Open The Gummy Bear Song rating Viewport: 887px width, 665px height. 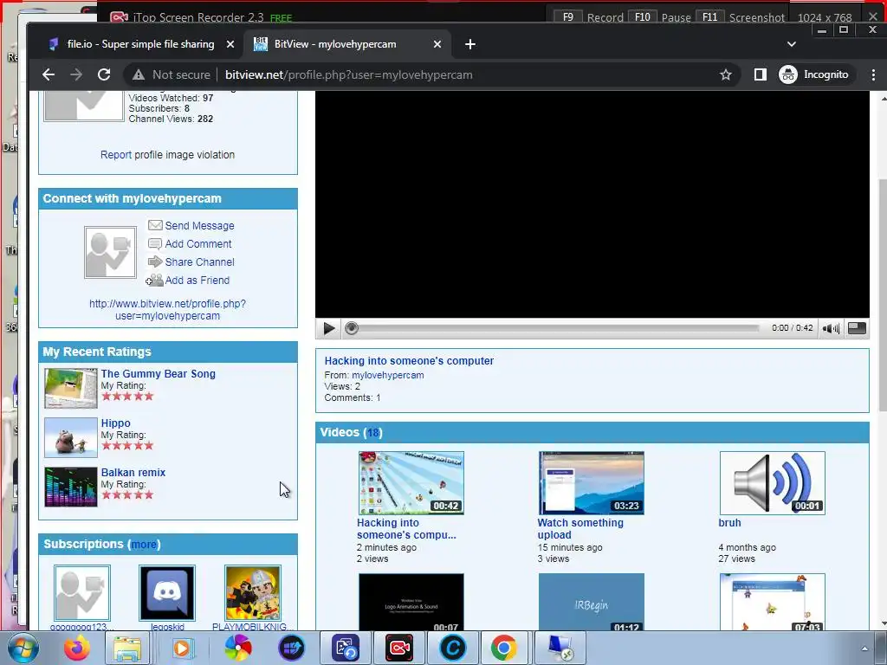159,374
